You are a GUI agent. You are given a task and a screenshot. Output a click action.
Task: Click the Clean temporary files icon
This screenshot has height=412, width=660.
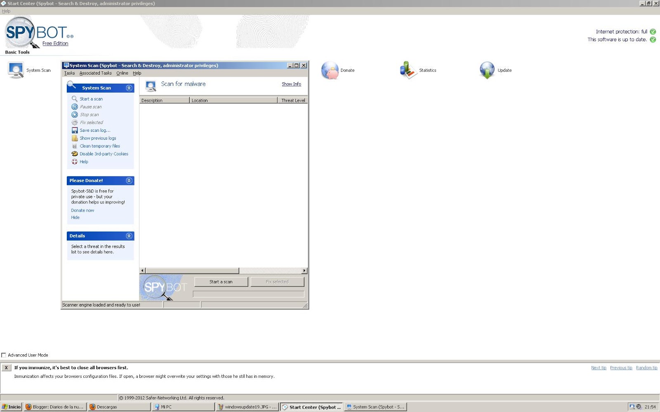tap(75, 146)
